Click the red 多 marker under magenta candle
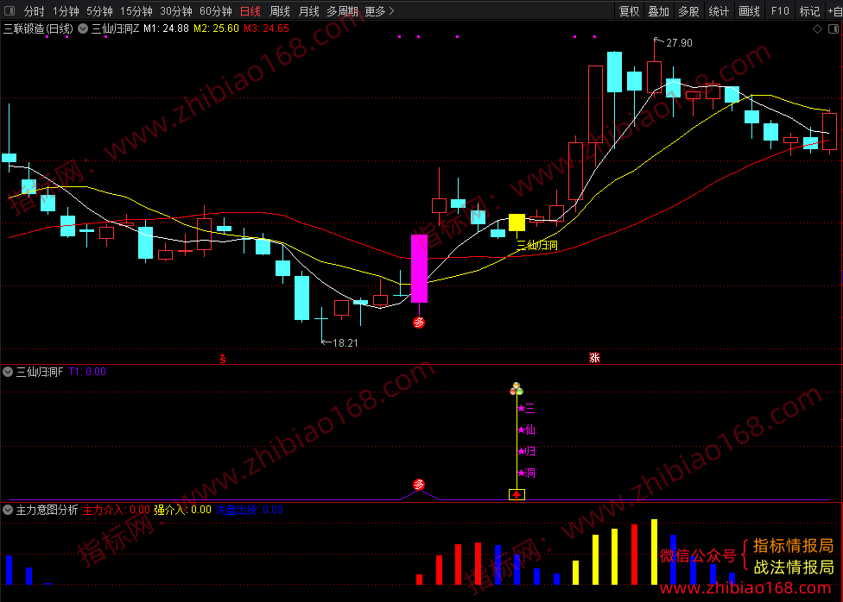 (x=419, y=323)
